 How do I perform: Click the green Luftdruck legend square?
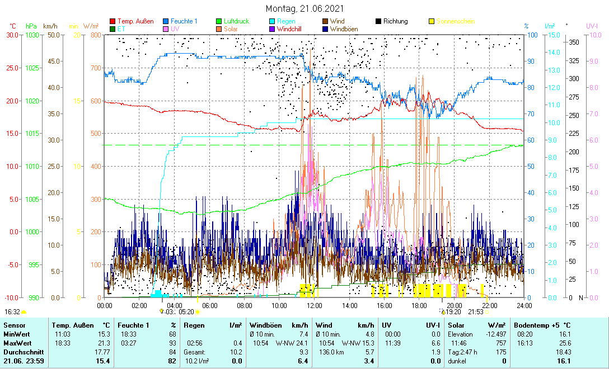click(x=219, y=22)
